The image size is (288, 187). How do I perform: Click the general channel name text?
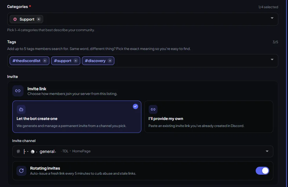pyautogui.click(x=47, y=151)
